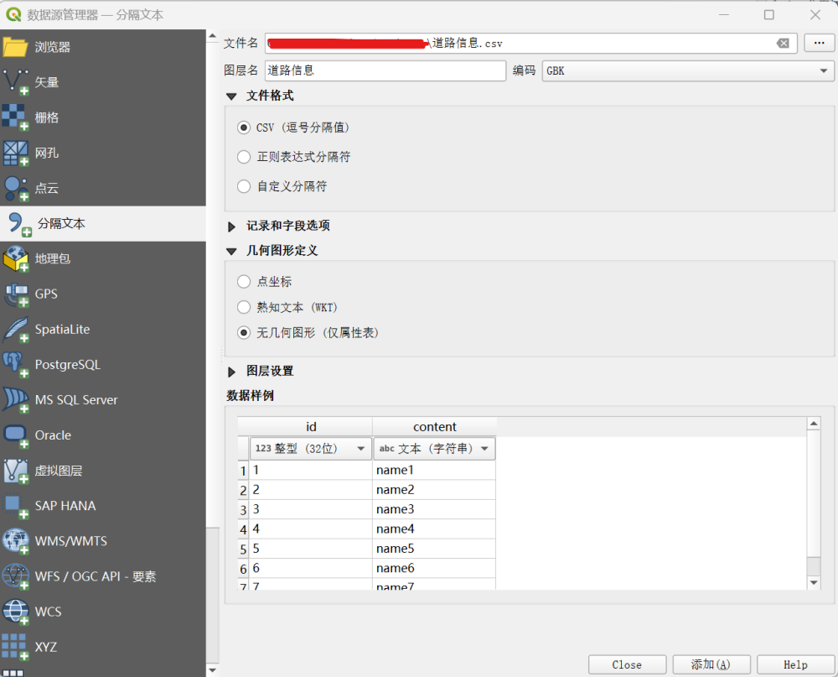
Task: Open the 编码 GBK encoding dropdown
Action: point(687,71)
